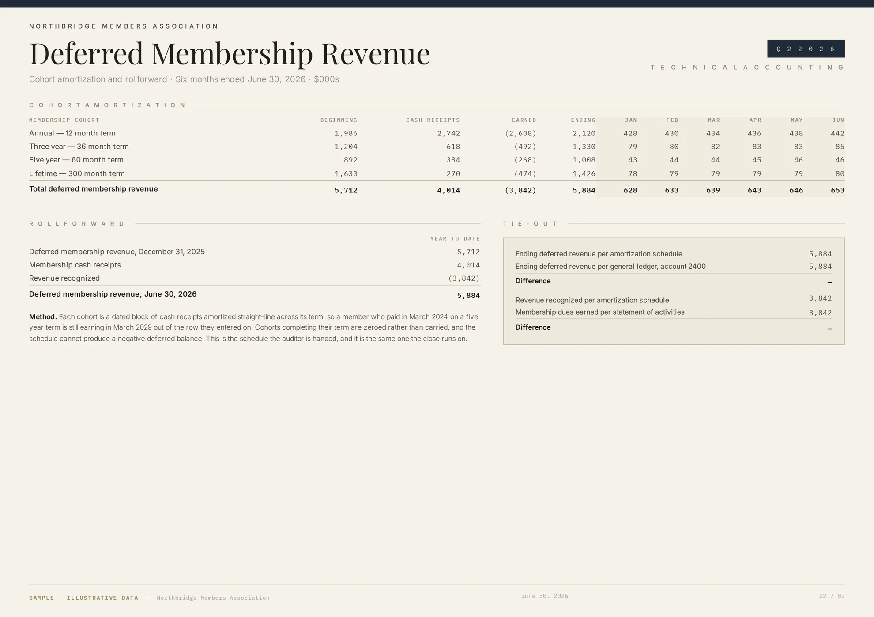Select the "Sample · Illustrative Data" footer note

[83, 598]
